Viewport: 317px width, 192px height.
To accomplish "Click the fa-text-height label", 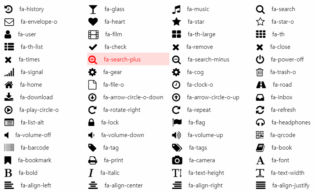I will pyautogui.click(x=206, y=173).
